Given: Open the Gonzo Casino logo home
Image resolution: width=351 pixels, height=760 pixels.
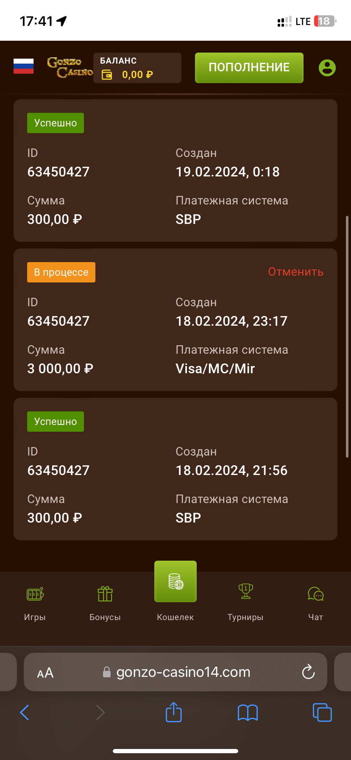Looking at the screenshot, I should click(x=70, y=68).
